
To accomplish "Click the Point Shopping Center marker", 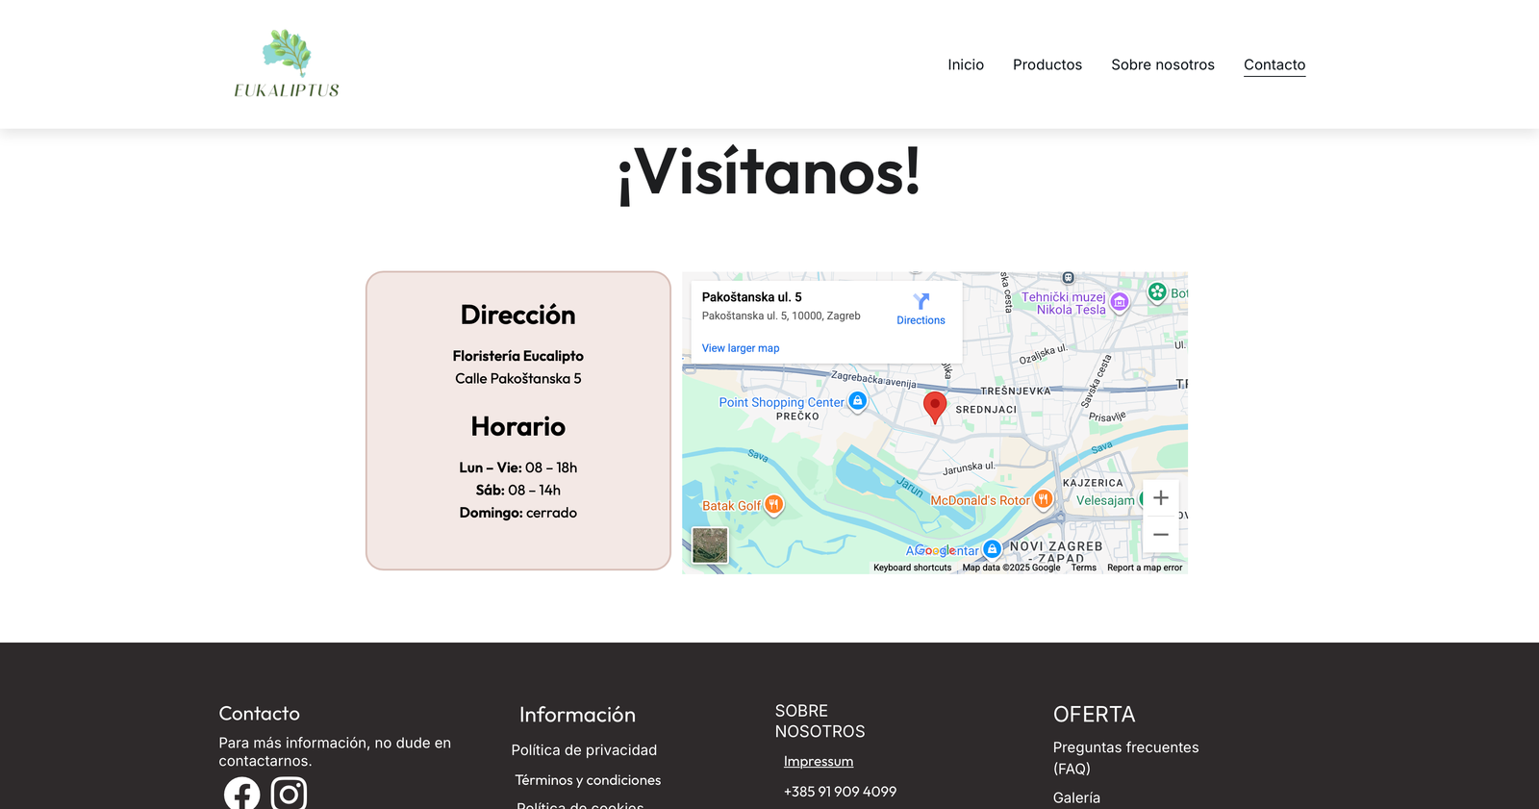I will coord(857,401).
